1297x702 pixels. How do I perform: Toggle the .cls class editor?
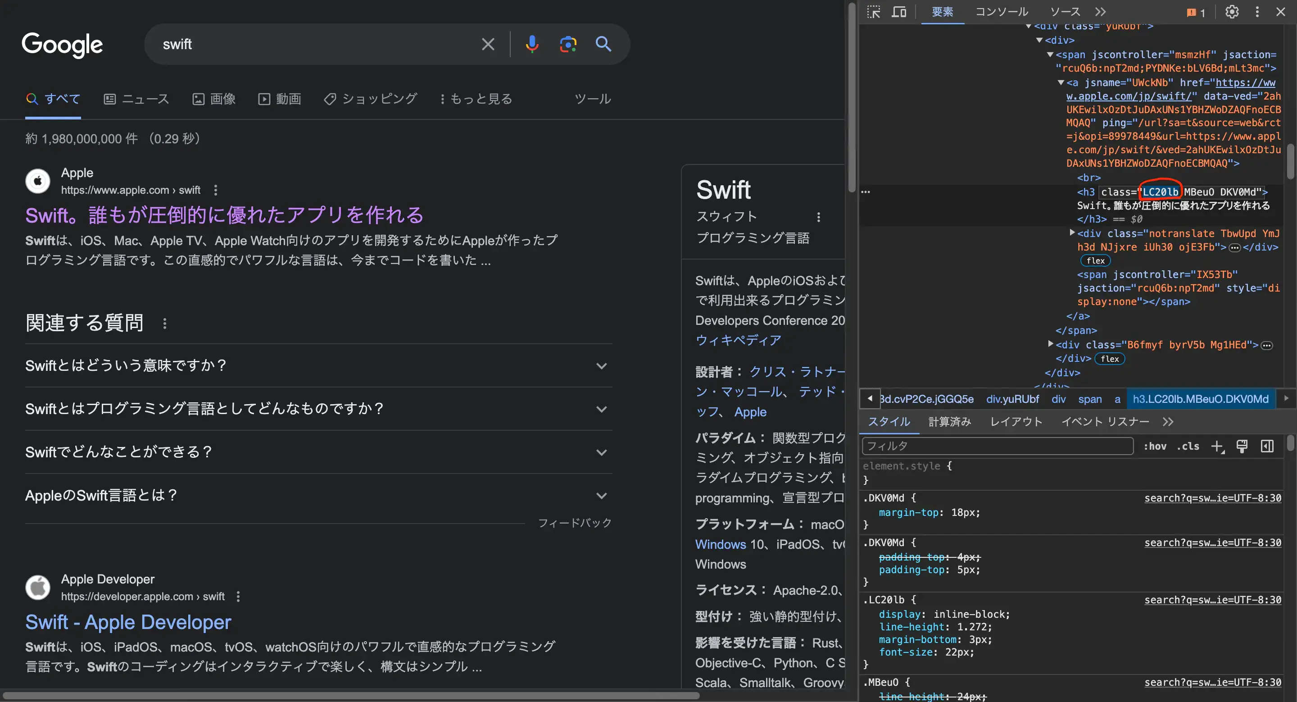[x=1188, y=446]
